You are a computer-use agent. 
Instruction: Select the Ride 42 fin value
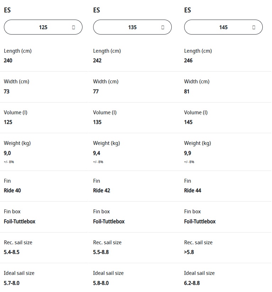(x=102, y=191)
